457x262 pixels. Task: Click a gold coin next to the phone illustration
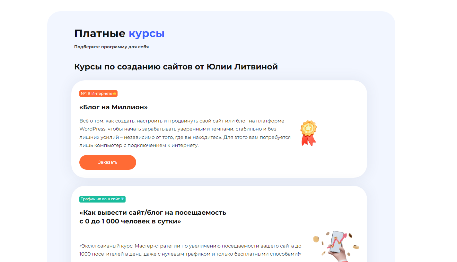pyautogui.click(x=315, y=239)
